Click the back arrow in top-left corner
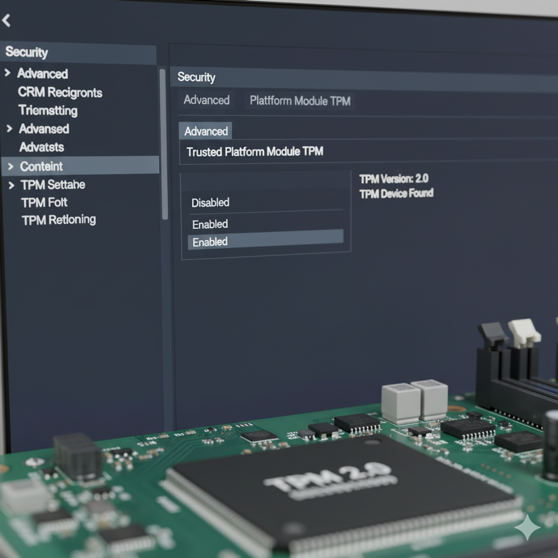 (6, 21)
